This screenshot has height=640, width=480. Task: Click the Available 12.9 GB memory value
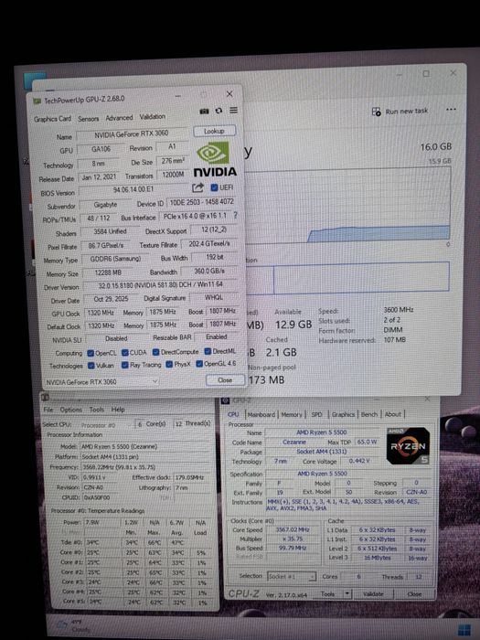click(293, 325)
